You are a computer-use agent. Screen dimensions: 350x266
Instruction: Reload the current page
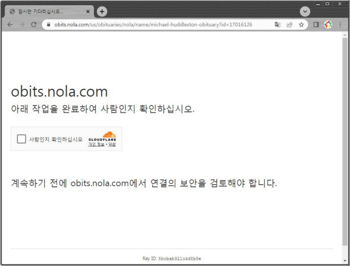tap(34, 25)
